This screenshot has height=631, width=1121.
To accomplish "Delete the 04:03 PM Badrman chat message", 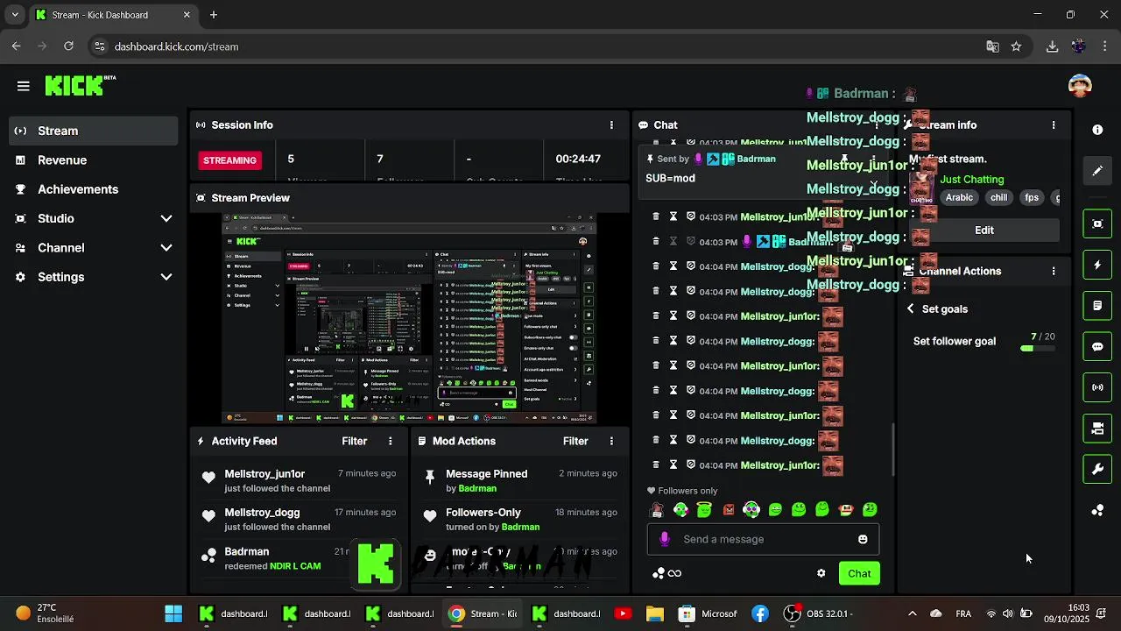I will point(656,242).
